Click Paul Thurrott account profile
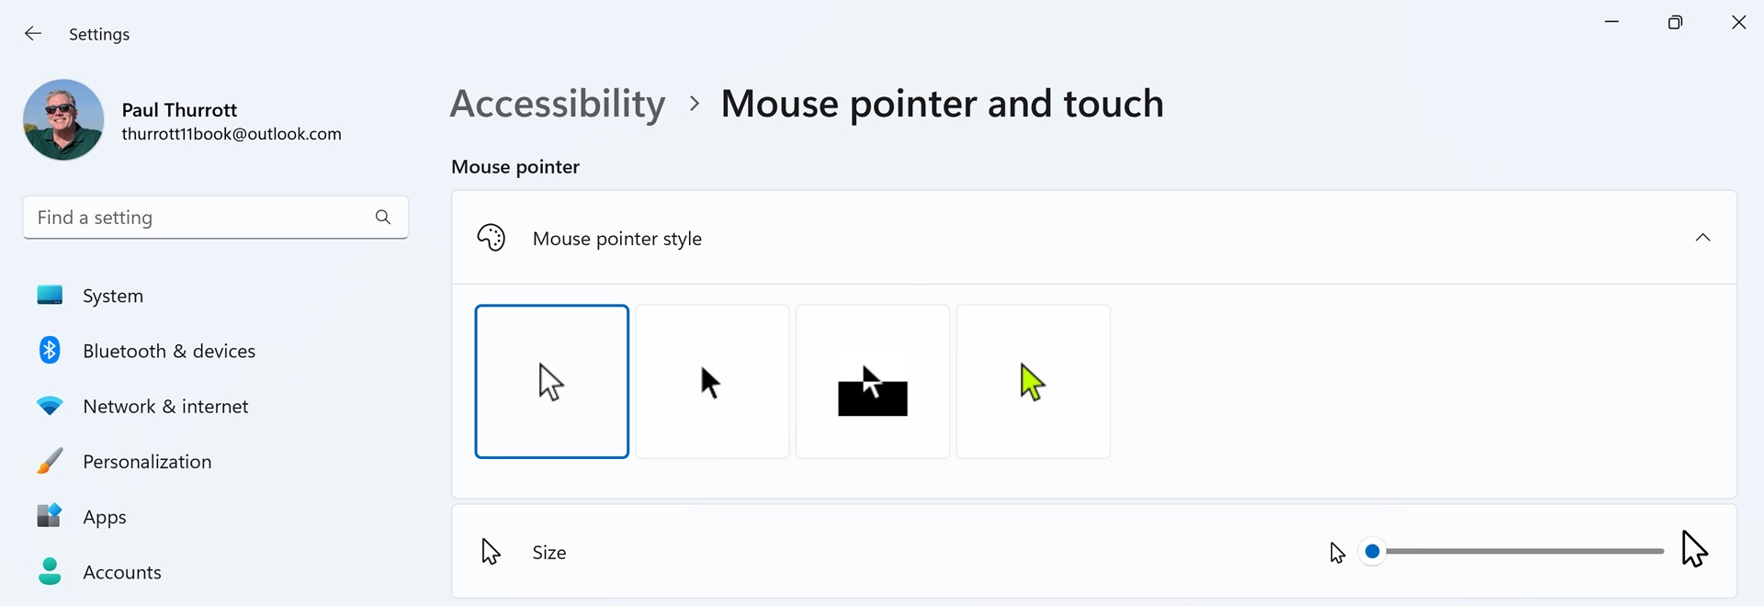Image resolution: width=1764 pixels, height=606 pixels. pos(184,120)
